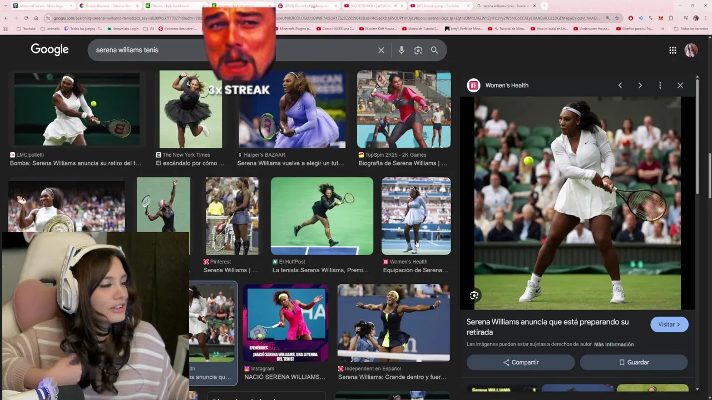The width and height of the screenshot is (712, 400).
Task: Open the Google apps grid
Action: (673, 50)
